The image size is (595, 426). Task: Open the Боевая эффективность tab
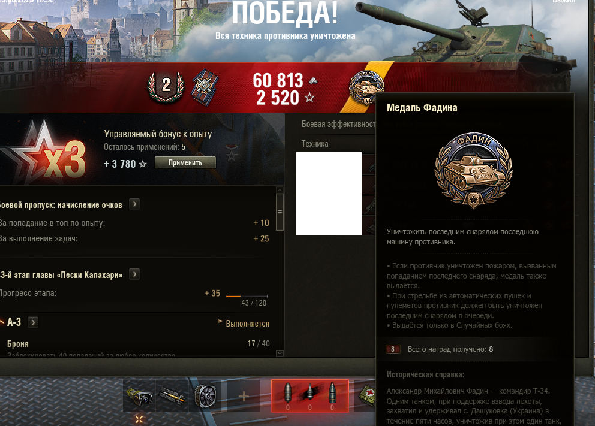[x=339, y=124]
